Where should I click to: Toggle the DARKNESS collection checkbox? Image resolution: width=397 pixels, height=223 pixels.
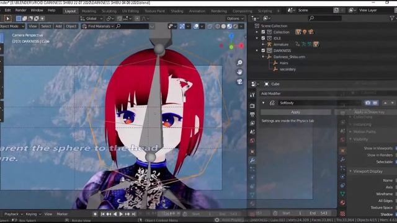(263, 51)
